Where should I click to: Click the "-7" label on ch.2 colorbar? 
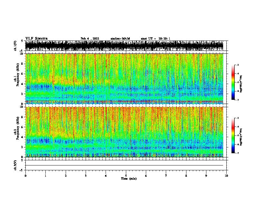[x=238, y=153]
